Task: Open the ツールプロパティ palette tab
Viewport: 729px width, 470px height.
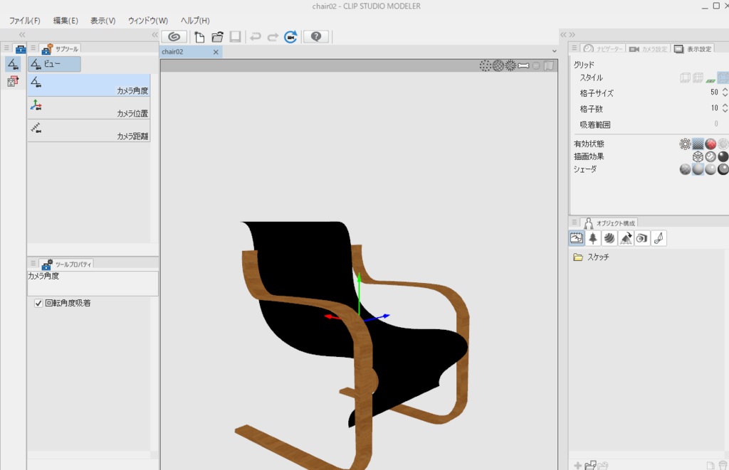Action: click(66, 265)
